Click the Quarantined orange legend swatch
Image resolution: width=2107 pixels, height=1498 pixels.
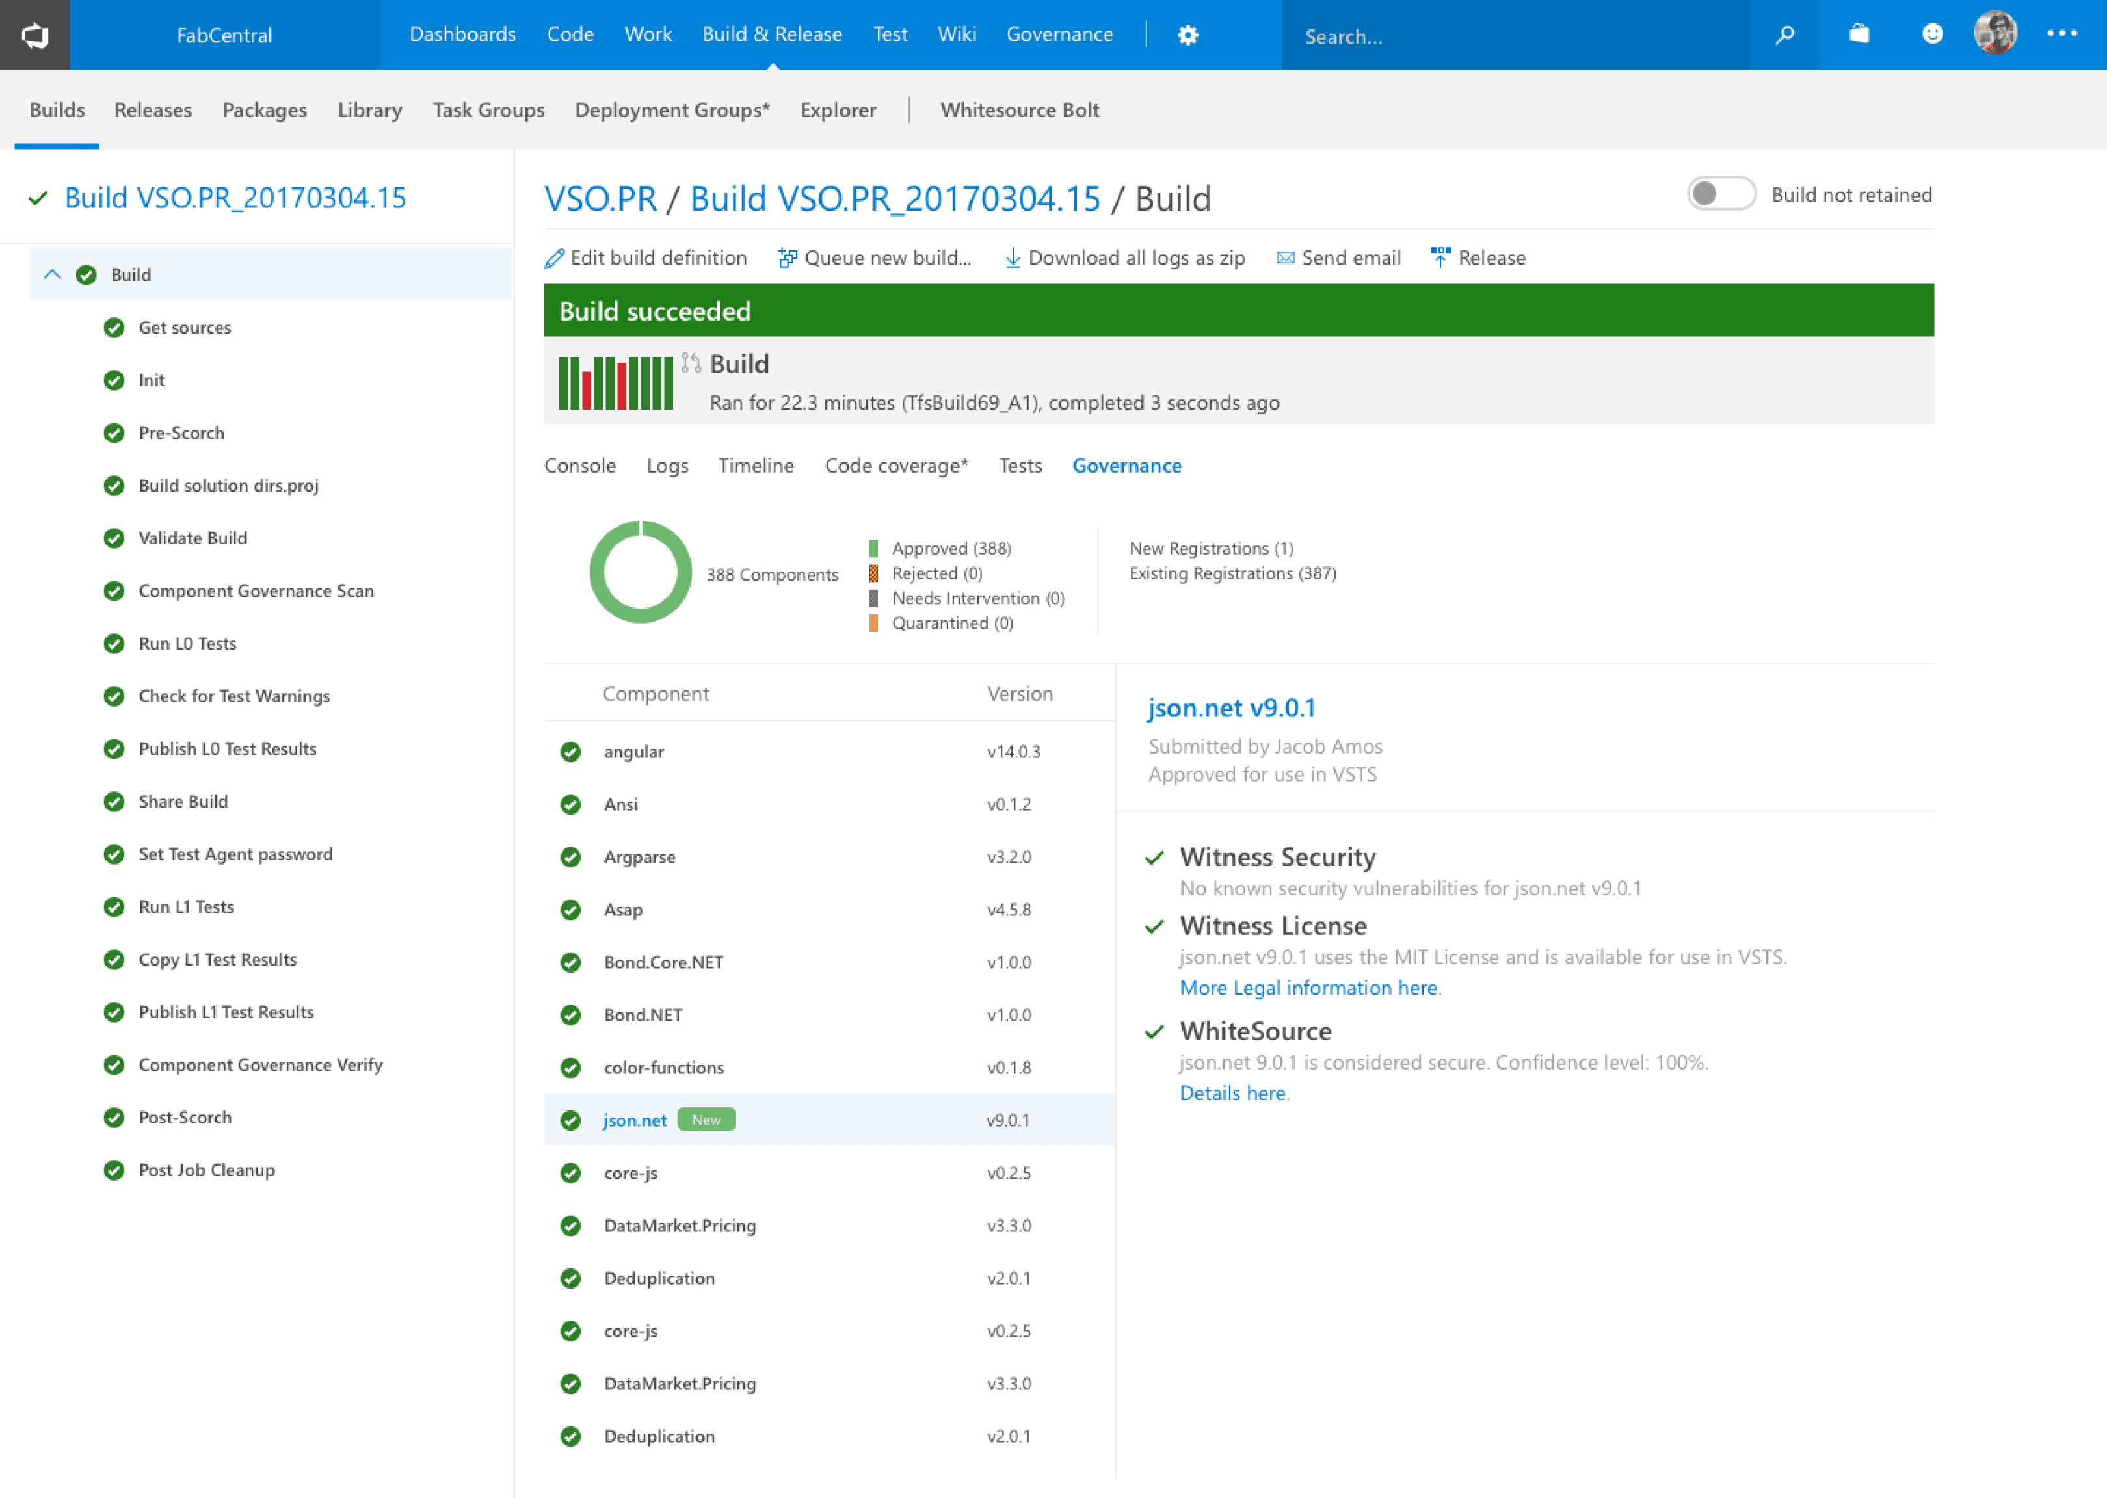coord(873,623)
